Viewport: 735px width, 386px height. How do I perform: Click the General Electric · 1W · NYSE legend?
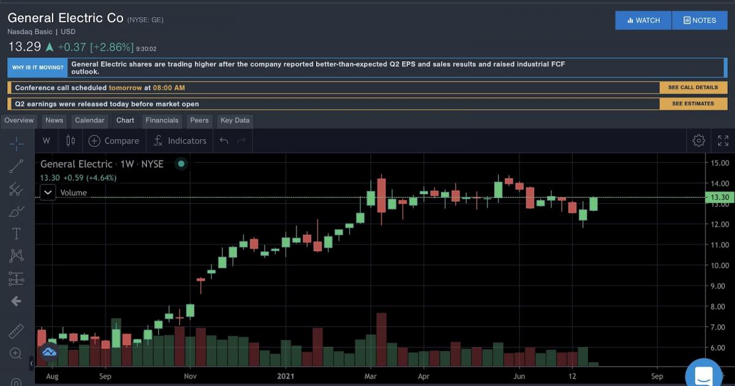(102, 164)
